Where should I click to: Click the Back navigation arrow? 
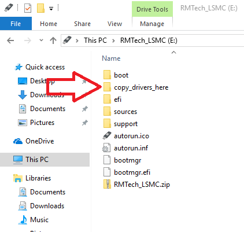(x=10, y=40)
